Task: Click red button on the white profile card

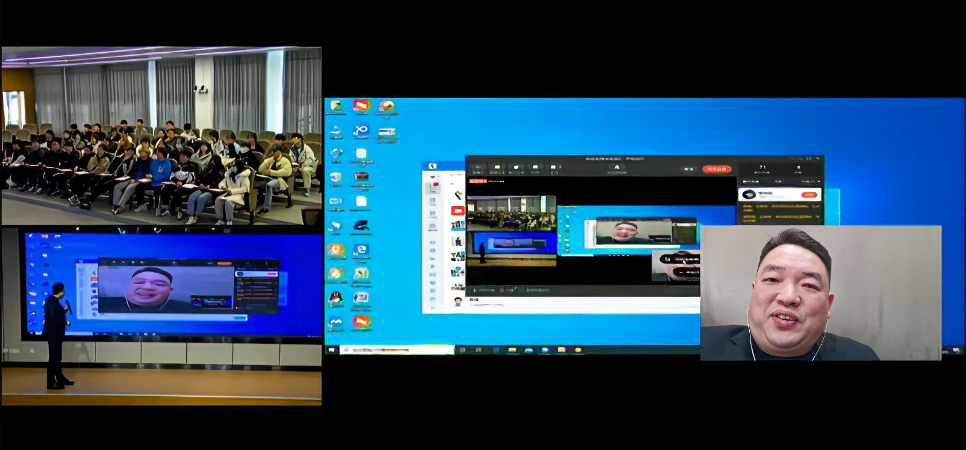Action: click(x=809, y=195)
